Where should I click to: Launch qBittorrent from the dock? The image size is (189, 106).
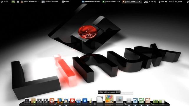(x=79, y=101)
